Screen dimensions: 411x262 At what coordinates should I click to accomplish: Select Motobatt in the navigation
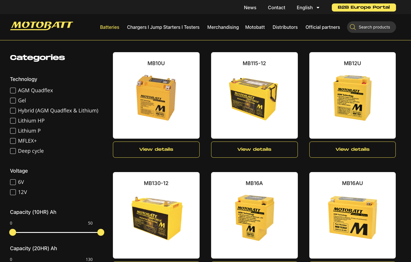coord(255,27)
